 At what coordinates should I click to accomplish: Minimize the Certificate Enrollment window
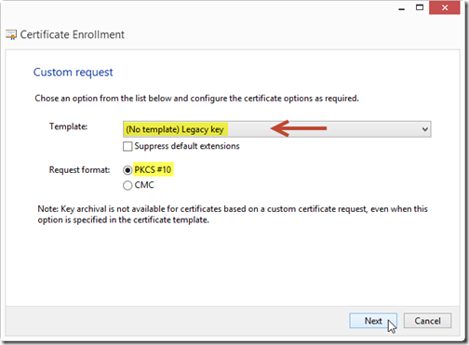click(402, 8)
